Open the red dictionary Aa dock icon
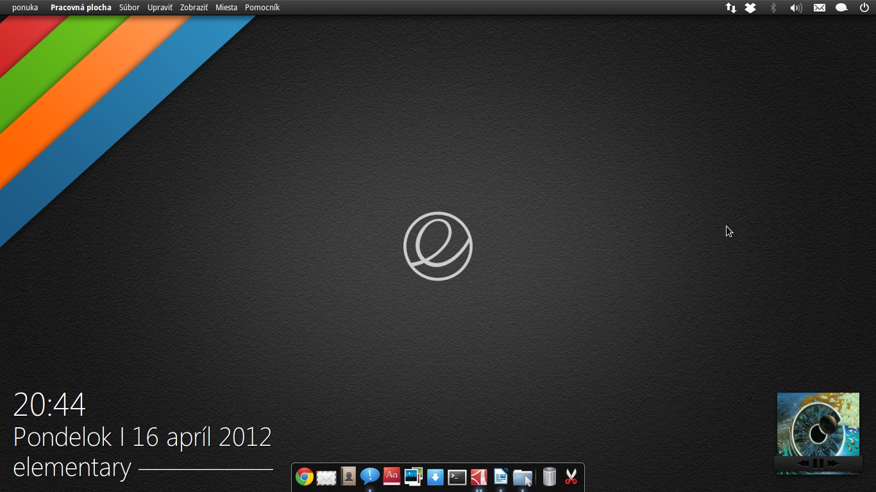This screenshot has width=876, height=492. click(392, 476)
